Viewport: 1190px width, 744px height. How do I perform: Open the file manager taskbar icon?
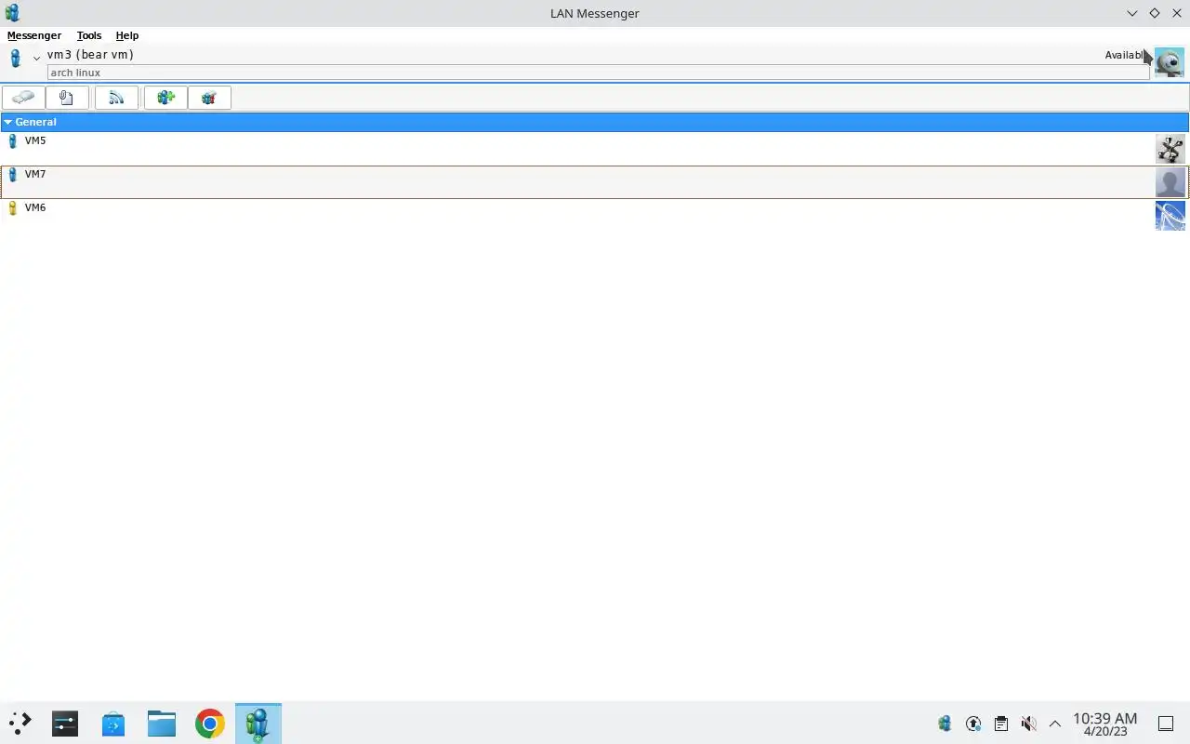coord(162,724)
